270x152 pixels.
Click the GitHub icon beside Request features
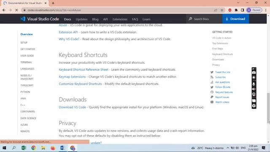pos(212,92)
